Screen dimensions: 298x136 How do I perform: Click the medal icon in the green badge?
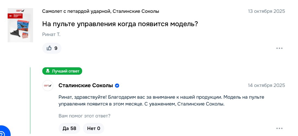48,71
